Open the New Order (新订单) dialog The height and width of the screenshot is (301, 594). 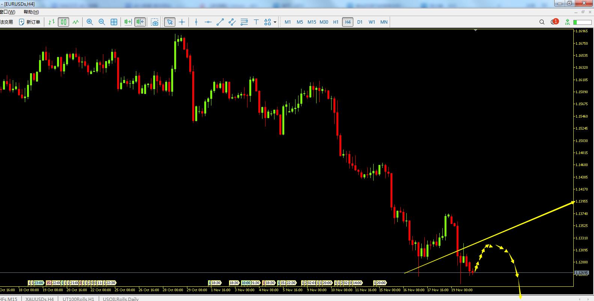(30, 22)
